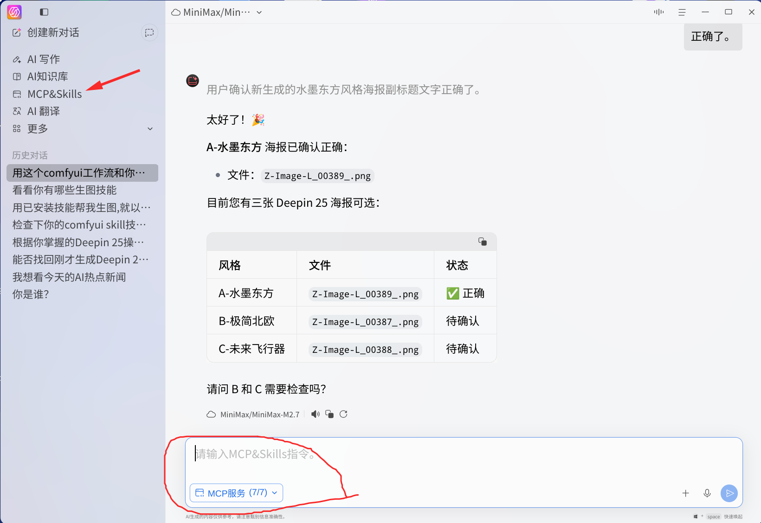Open history chat 你是谁?
The image size is (761, 523).
(x=82, y=294)
